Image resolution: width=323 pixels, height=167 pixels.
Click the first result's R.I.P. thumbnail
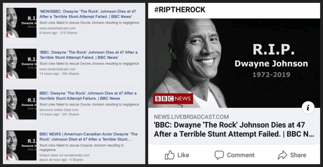(x=21, y=23)
